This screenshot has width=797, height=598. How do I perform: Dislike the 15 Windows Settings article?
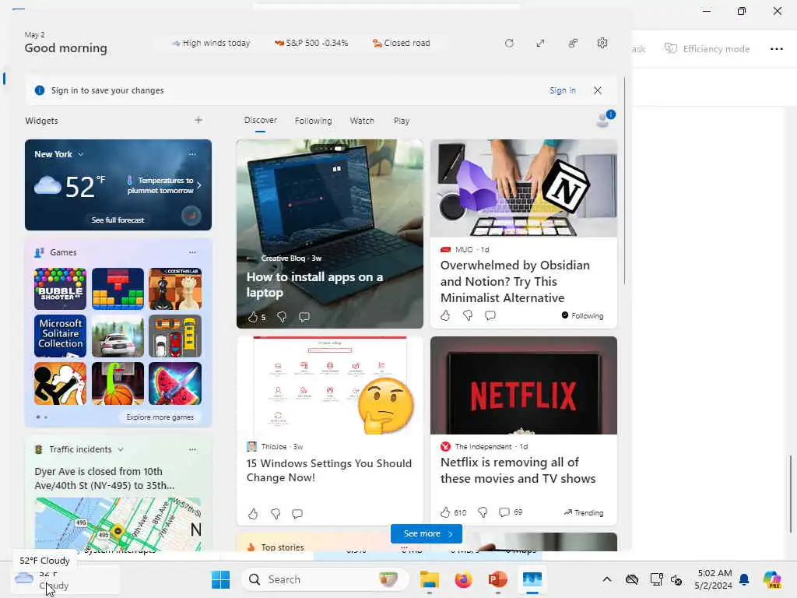tap(275, 514)
